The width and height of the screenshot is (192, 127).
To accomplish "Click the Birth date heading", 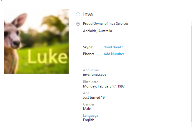I will pos(91,82).
